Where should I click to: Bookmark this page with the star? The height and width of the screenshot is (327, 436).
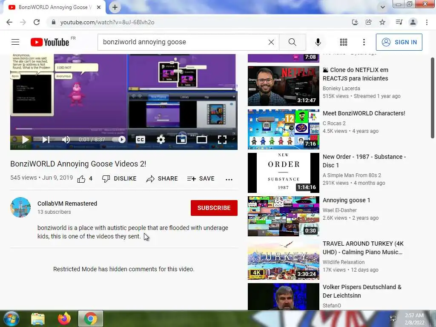(x=382, y=22)
